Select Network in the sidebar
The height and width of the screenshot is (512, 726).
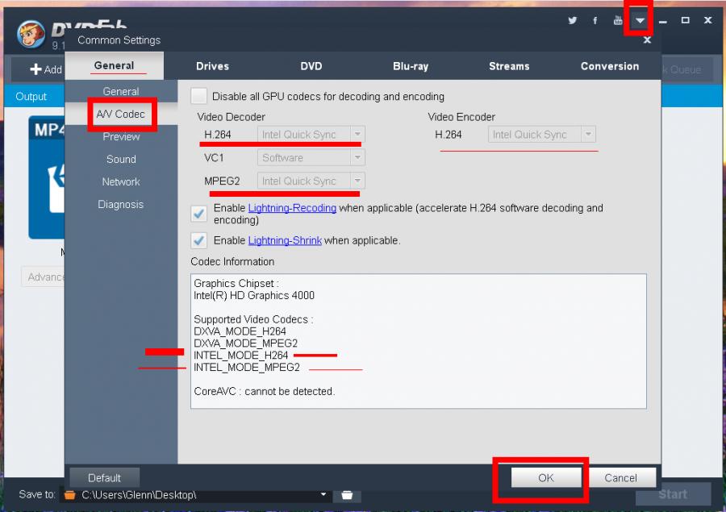(x=121, y=182)
